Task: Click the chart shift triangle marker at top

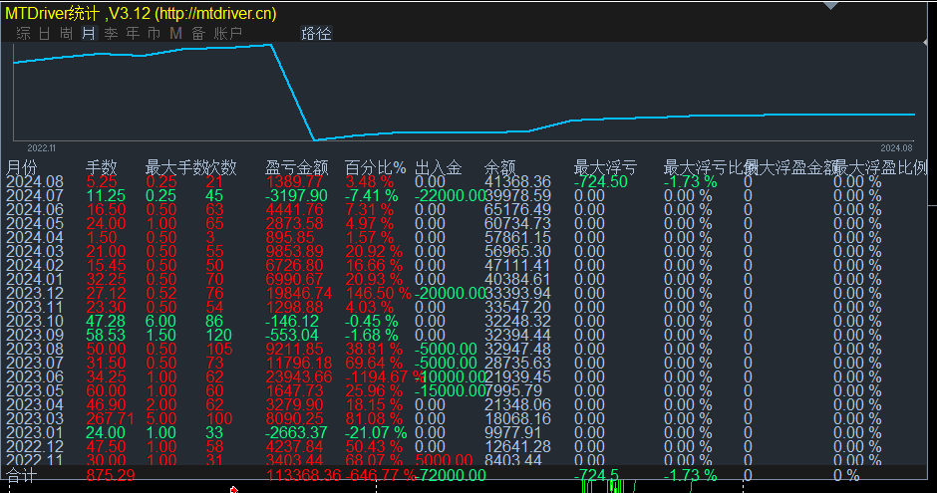Action: click(830, 6)
